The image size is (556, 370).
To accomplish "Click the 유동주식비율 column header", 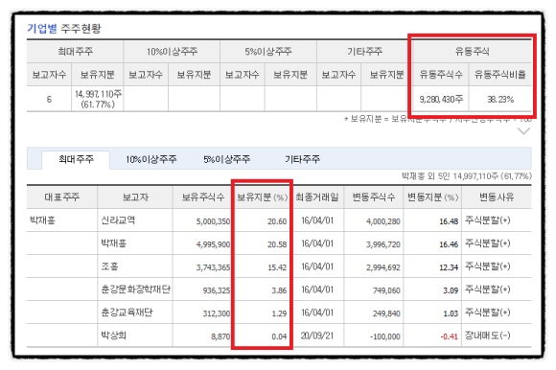I will (x=500, y=75).
